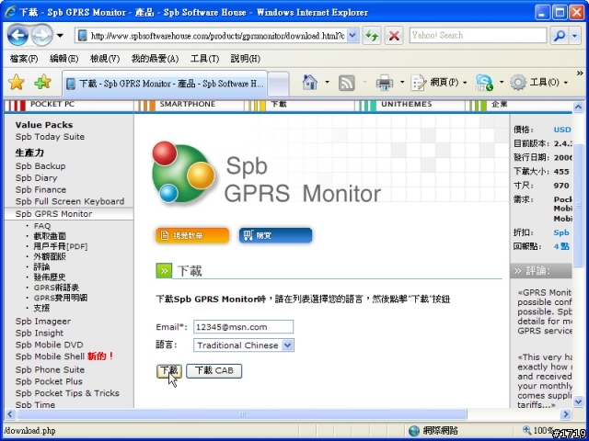The height and width of the screenshot is (441, 589).
Task: Open the Spb Diary link
Action: [37, 177]
